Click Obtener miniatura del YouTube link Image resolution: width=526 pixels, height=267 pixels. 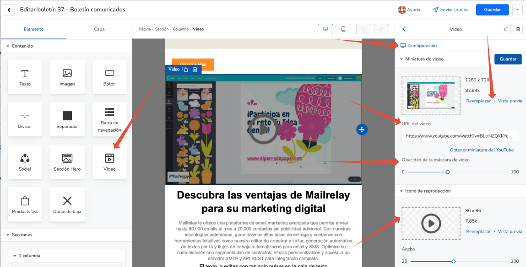482,150
